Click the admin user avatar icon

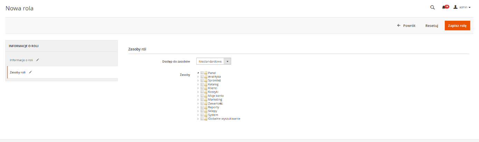(x=456, y=7)
